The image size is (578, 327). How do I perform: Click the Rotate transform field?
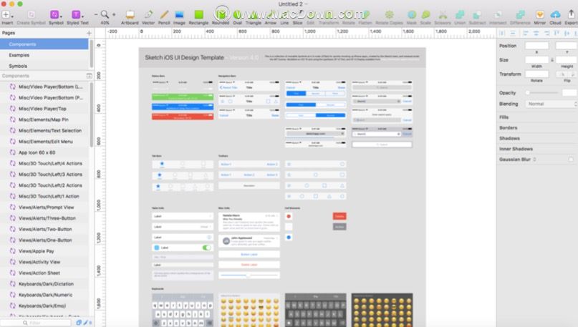pyautogui.click(x=536, y=74)
